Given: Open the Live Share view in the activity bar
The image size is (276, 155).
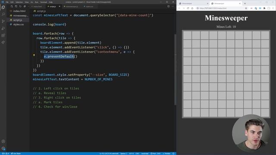Looking at the screenshot, I should click(x=3, y=42).
